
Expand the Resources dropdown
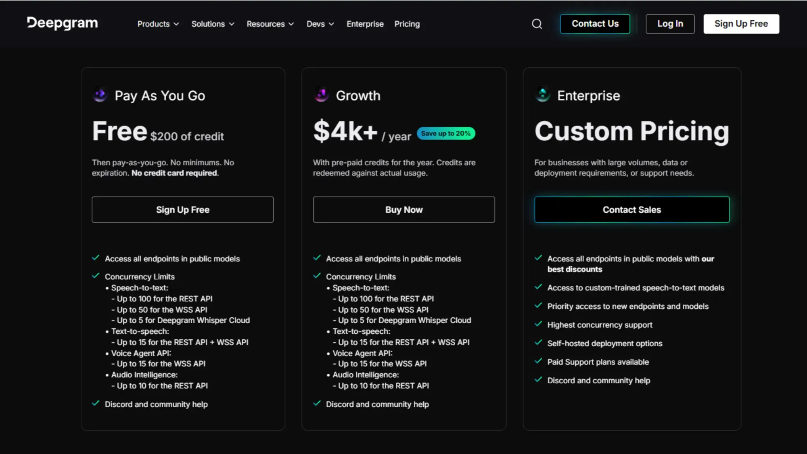coord(270,24)
